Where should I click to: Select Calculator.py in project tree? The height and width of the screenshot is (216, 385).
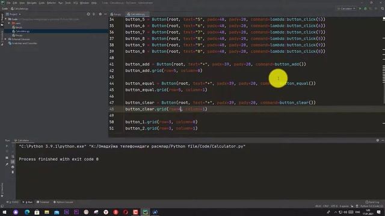22,31
